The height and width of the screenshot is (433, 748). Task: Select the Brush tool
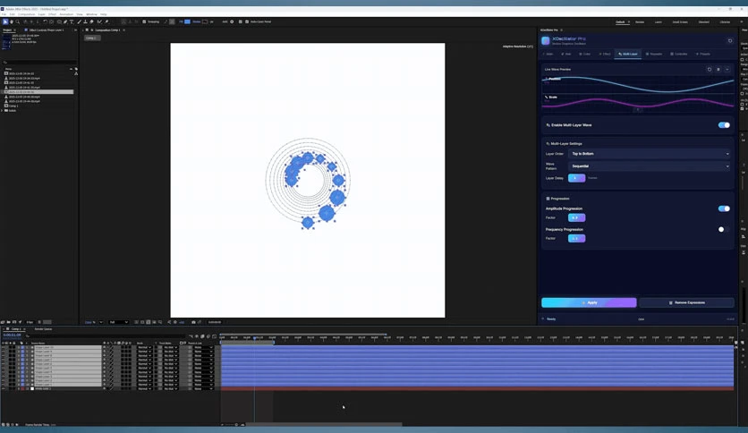[x=80, y=21]
